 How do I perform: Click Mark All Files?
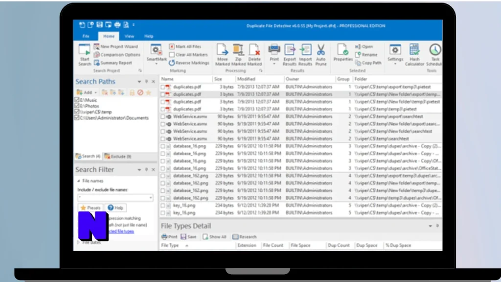click(185, 47)
